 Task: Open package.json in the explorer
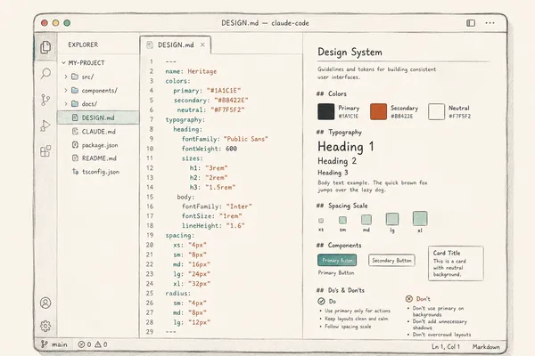[98, 145]
